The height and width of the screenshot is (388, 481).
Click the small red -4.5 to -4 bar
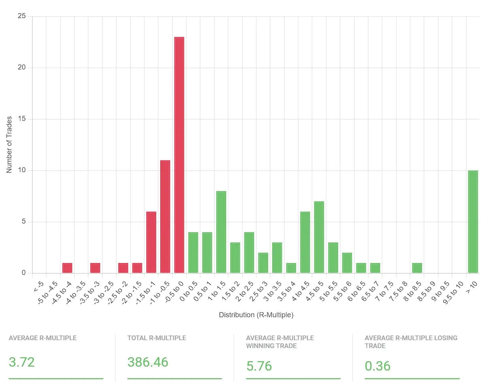coord(67,268)
